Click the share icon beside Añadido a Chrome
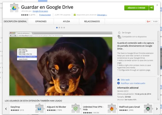This screenshot has width=162, height=115. coord(151,8)
